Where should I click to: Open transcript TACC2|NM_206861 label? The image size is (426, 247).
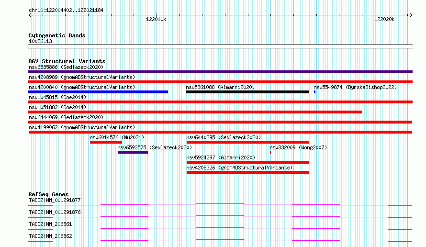(x=50, y=224)
